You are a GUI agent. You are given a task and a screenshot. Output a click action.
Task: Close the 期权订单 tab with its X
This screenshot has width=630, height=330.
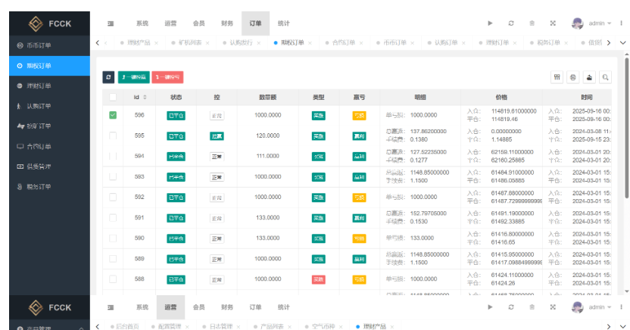(310, 43)
